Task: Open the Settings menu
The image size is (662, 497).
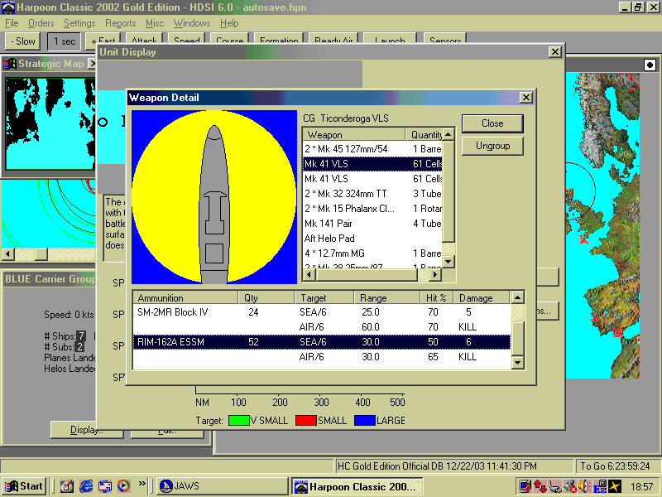Action: pos(79,23)
